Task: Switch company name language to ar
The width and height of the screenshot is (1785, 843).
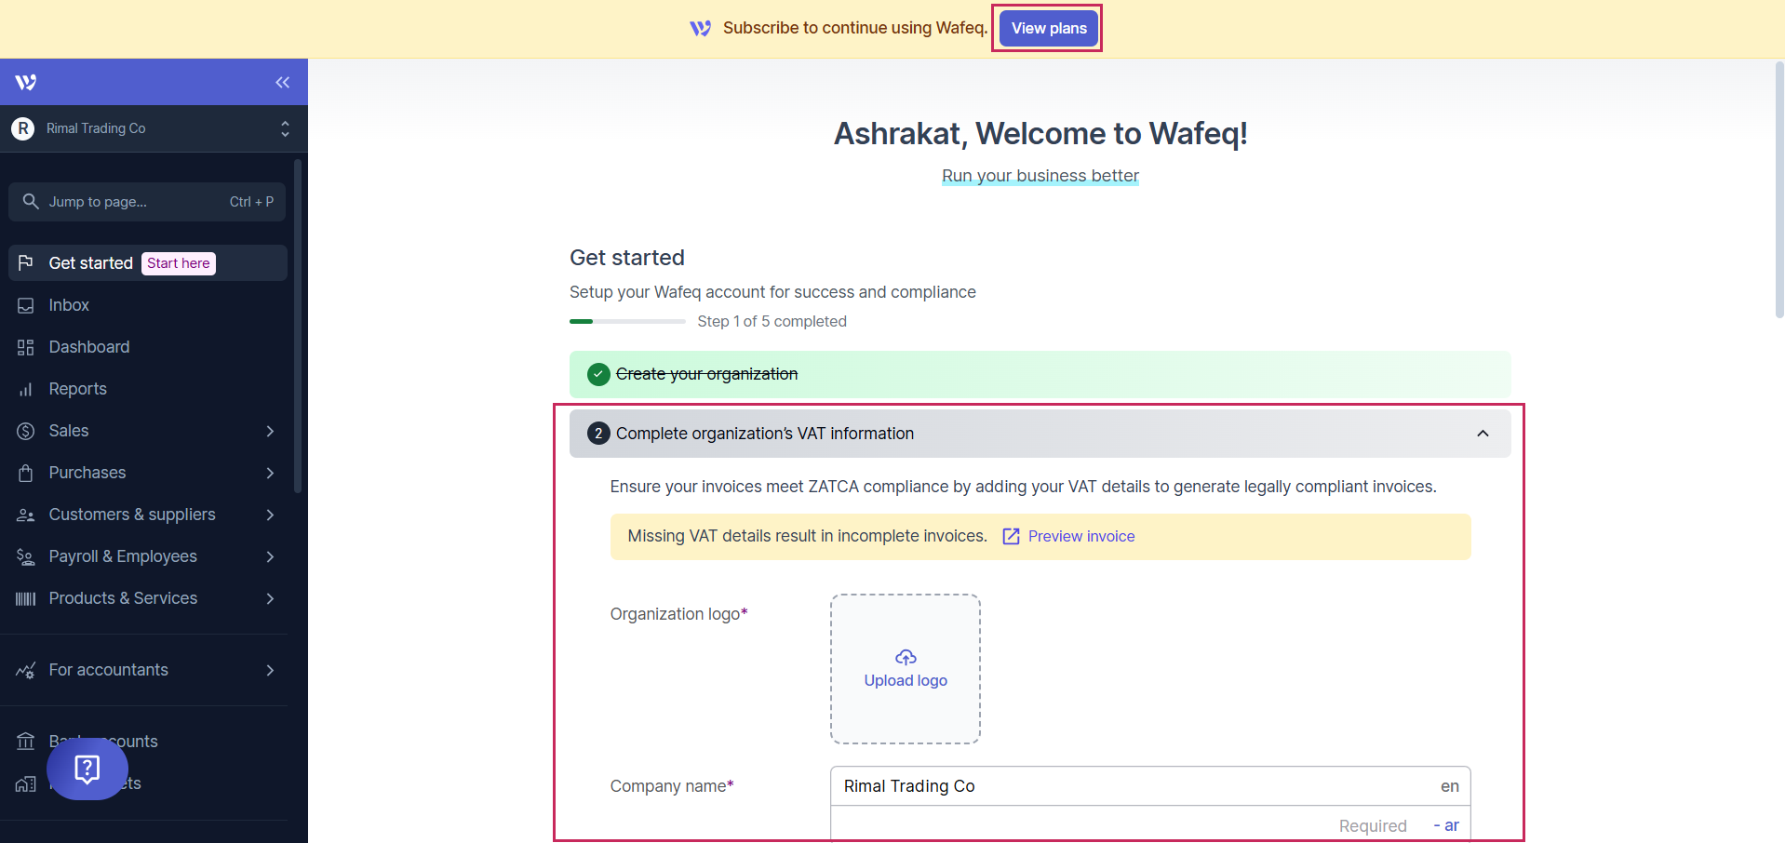Action: tap(1450, 825)
